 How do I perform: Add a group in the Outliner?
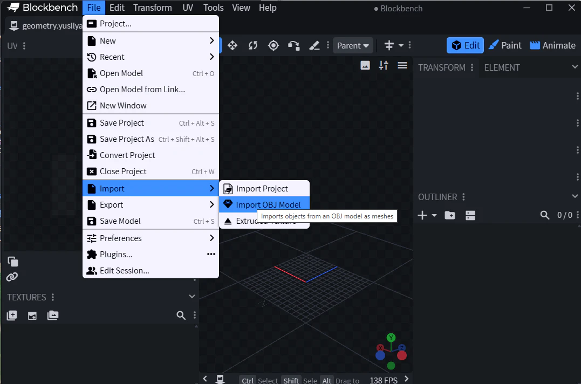tap(450, 215)
